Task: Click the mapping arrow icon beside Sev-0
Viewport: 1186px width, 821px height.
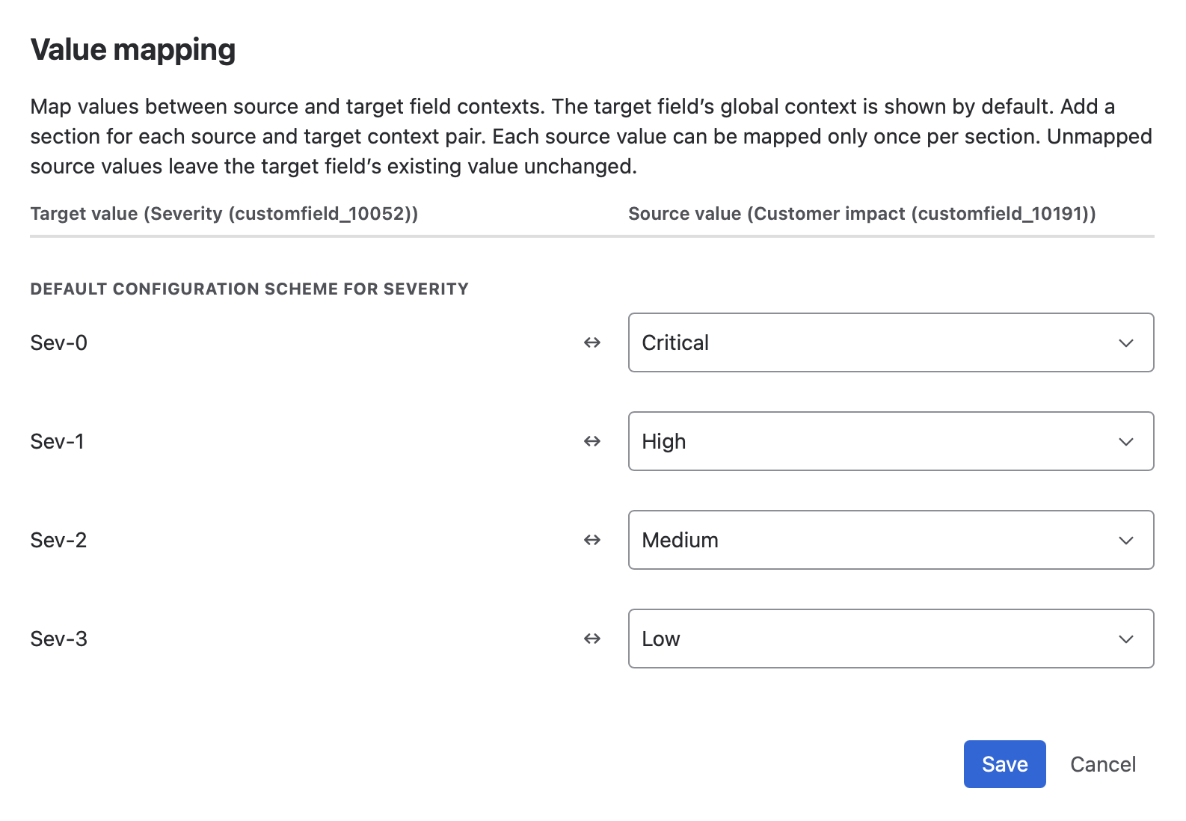Action: pos(592,342)
